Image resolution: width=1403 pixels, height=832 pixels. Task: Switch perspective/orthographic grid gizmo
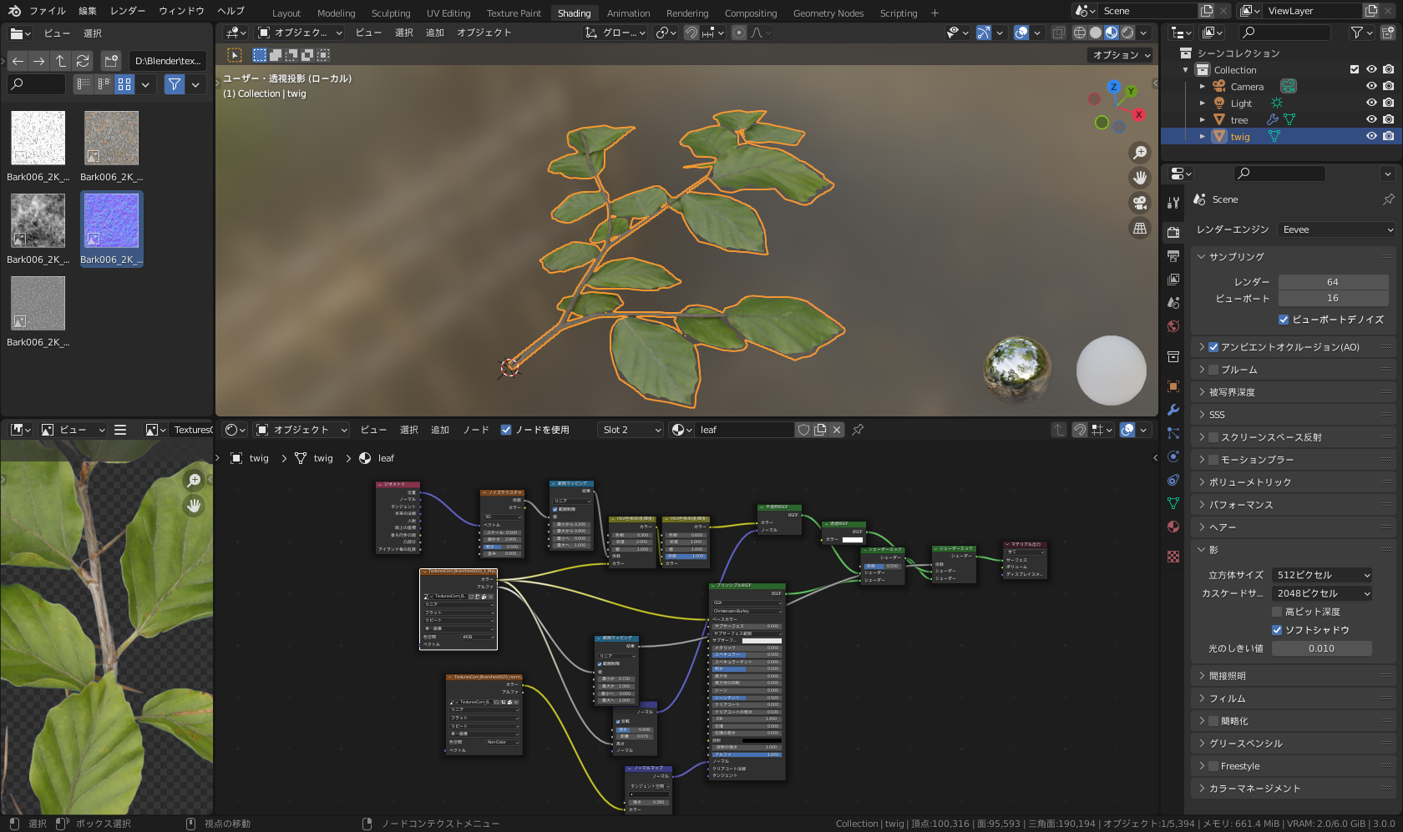click(x=1140, y=228)
